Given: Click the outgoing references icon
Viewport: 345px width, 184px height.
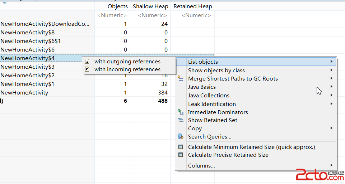Looking at the screenshot, I should click(x=87, y=62).
